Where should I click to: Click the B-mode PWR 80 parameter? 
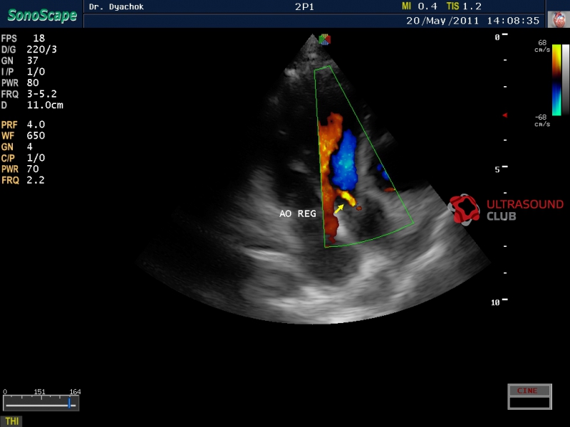20,83
